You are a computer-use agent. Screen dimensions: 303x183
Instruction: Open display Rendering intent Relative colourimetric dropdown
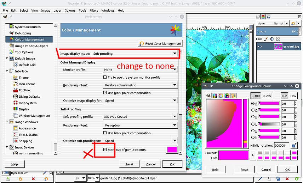(140, 85)
